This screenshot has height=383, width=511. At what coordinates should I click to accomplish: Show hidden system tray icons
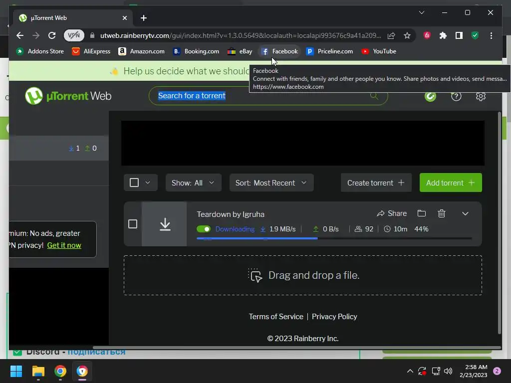pyautogui.click(x=410, y=371)
